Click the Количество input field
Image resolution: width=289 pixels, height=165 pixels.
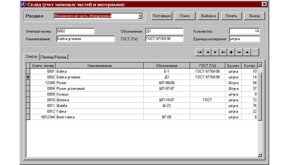tap(244, 31)
